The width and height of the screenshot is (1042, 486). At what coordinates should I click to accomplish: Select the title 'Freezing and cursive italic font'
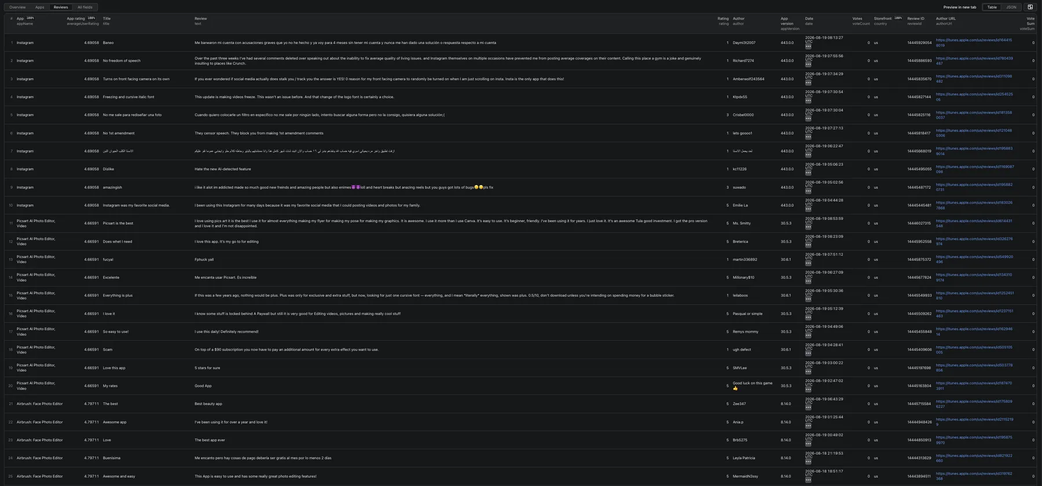(x=129, y=97)
